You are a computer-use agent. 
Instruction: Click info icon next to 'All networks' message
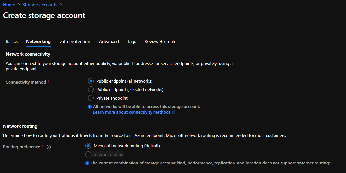click(x=90, y=107)
